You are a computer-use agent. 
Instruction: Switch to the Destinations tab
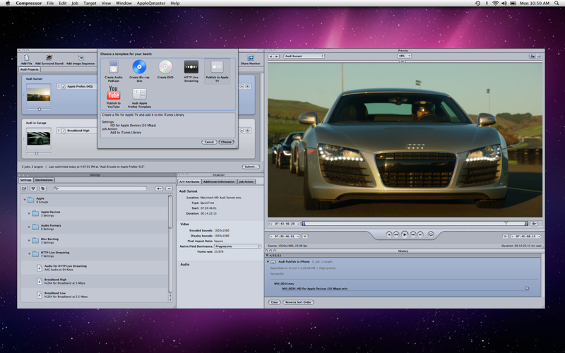click(44, 180)
